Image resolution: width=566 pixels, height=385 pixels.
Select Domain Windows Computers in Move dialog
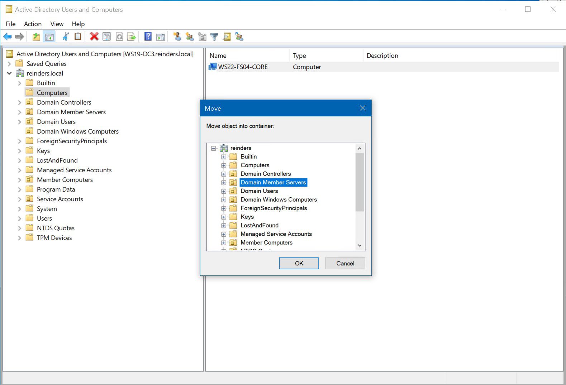[279, 199]
